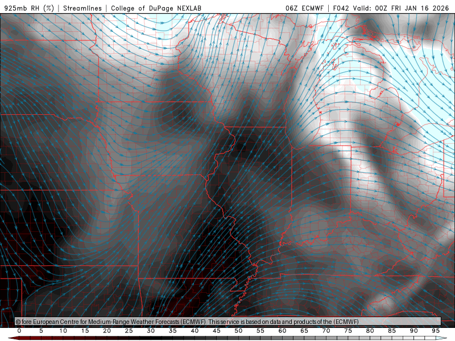Select the "55" color bar label
Image resolution: width=455 pixels, height=341 pixels.
tap(260, 331)
